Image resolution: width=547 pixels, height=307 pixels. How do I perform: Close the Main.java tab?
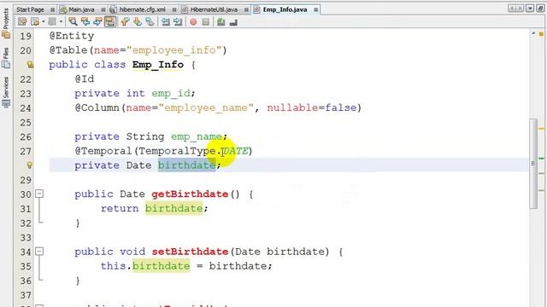(x=103, y=9)
